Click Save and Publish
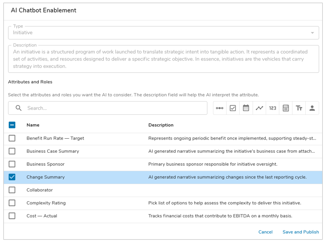This screenshot has height=241, width=324. click(300, 232)
